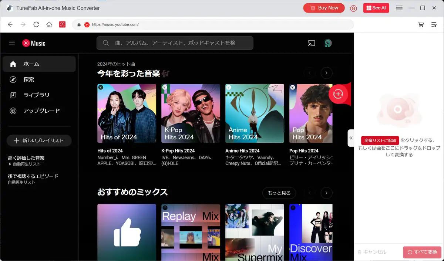This screenshot has width=444, height=261.
Task: Click the lock icon in address bar
Action: 79,25
